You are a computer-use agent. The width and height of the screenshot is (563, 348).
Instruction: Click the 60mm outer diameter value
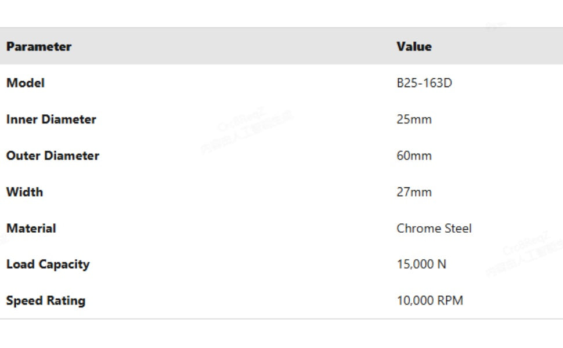click(x=414, y=155)
